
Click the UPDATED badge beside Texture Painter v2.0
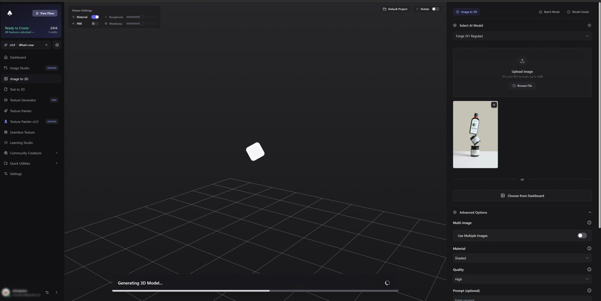52,122
